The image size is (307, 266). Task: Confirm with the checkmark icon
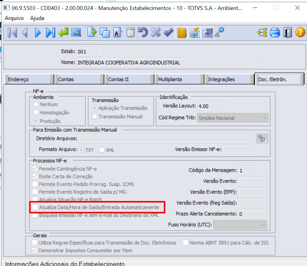[x=169, y=32]
